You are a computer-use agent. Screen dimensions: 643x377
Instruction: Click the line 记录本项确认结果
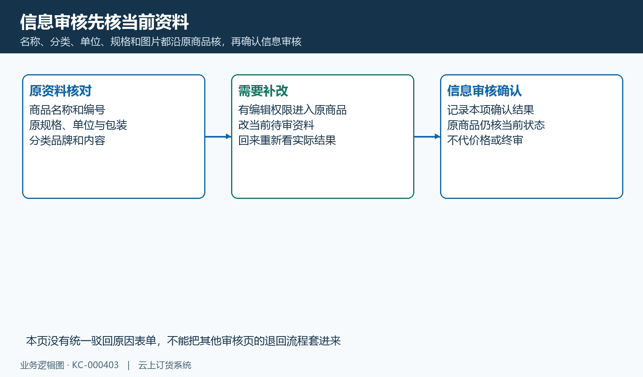(491, 110)
